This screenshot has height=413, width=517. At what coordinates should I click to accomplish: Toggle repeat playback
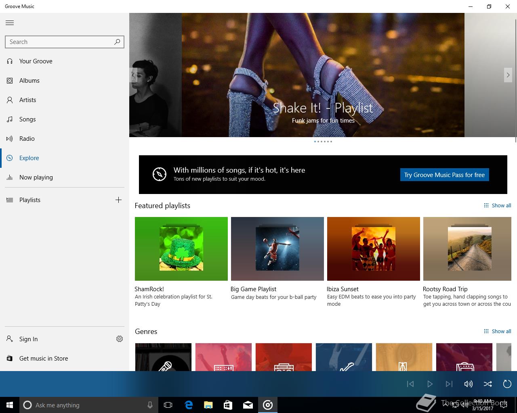tap(507, 384)
